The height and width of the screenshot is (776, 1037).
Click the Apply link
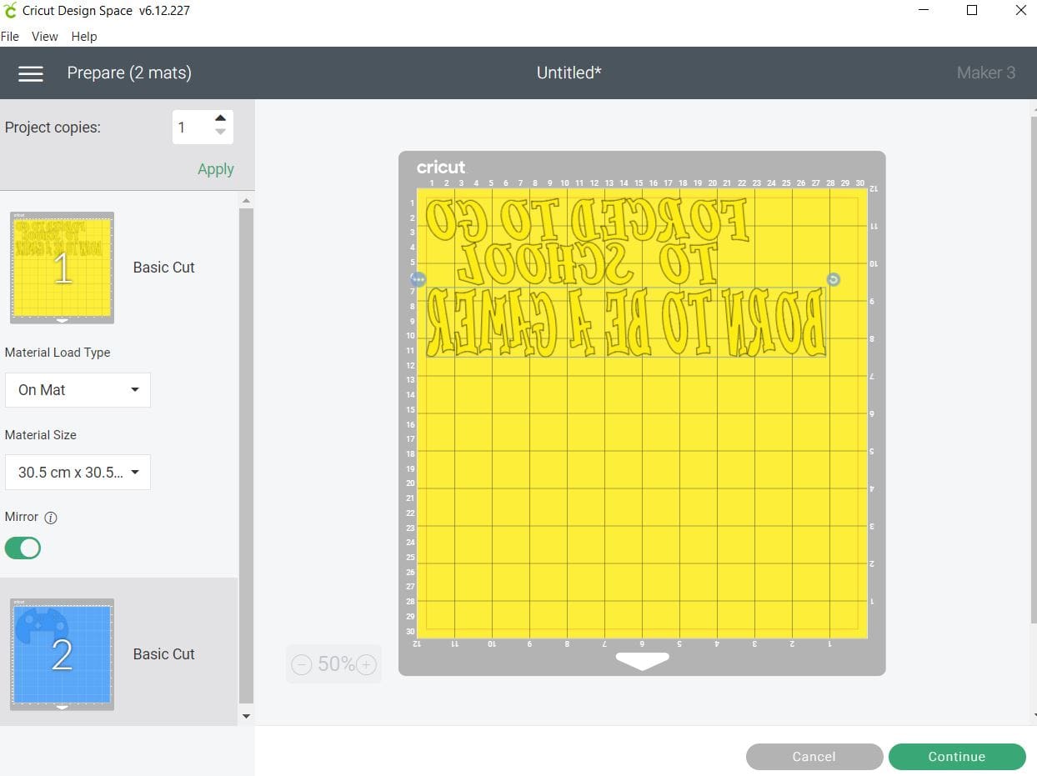click(216, 169)
